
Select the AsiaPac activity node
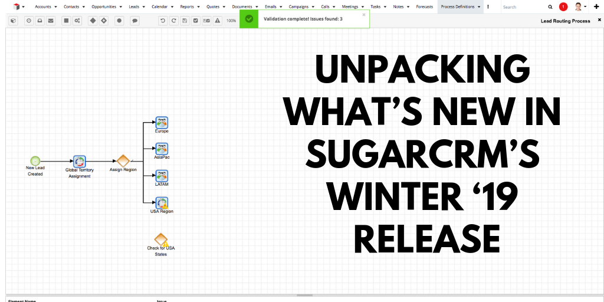point(162,149)
